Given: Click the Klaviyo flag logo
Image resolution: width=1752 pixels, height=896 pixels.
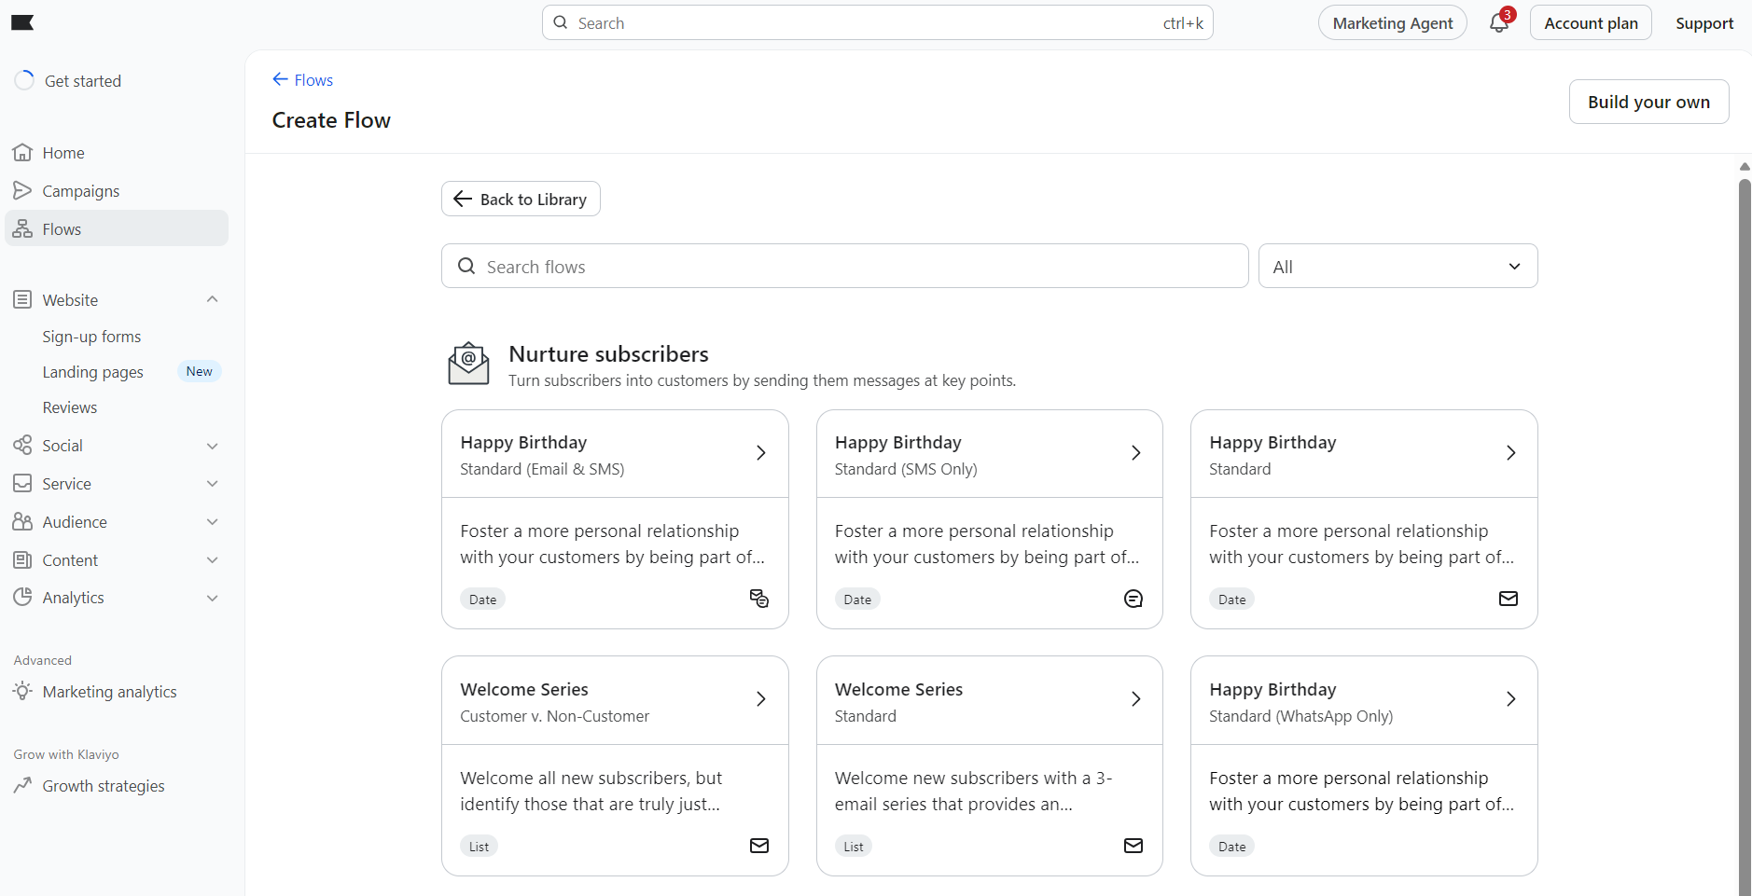Looking at the screenshot, I should [x=22, y=22].
